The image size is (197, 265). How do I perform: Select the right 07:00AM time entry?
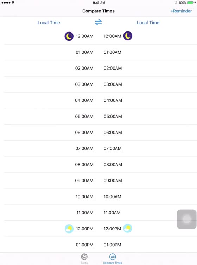point(113,148)
